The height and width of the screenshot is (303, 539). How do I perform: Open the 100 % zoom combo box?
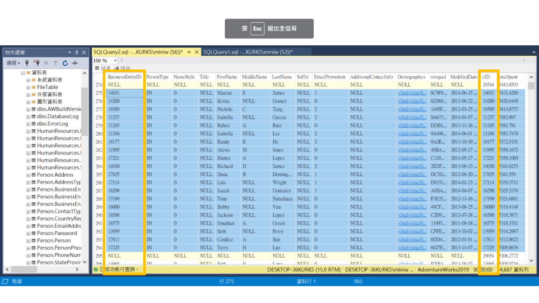[x=105, y=60]
